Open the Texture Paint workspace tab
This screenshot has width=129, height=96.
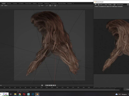(x=28, y=3)
